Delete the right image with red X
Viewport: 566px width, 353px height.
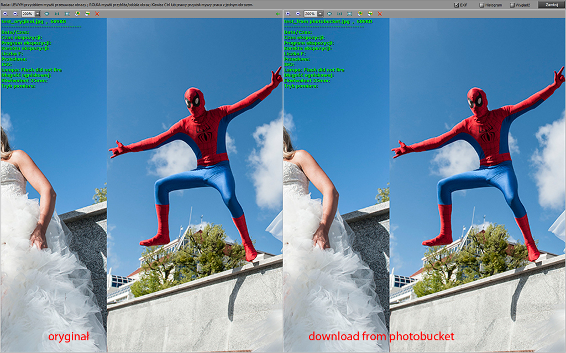click(380, 14)
